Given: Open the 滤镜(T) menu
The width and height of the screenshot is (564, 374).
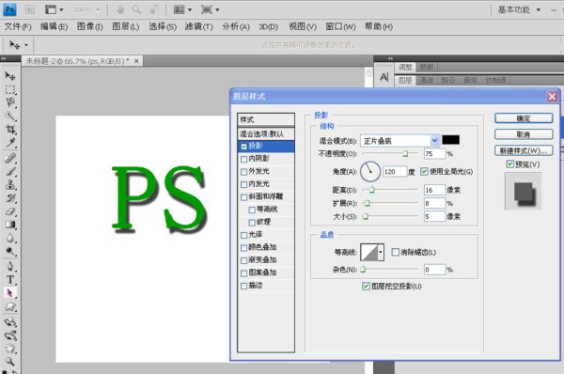Looking at the screenshot, I should 199,26.
